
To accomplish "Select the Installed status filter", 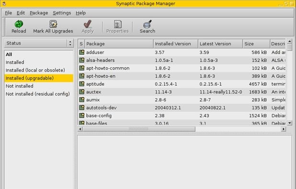I will point(15,62).
